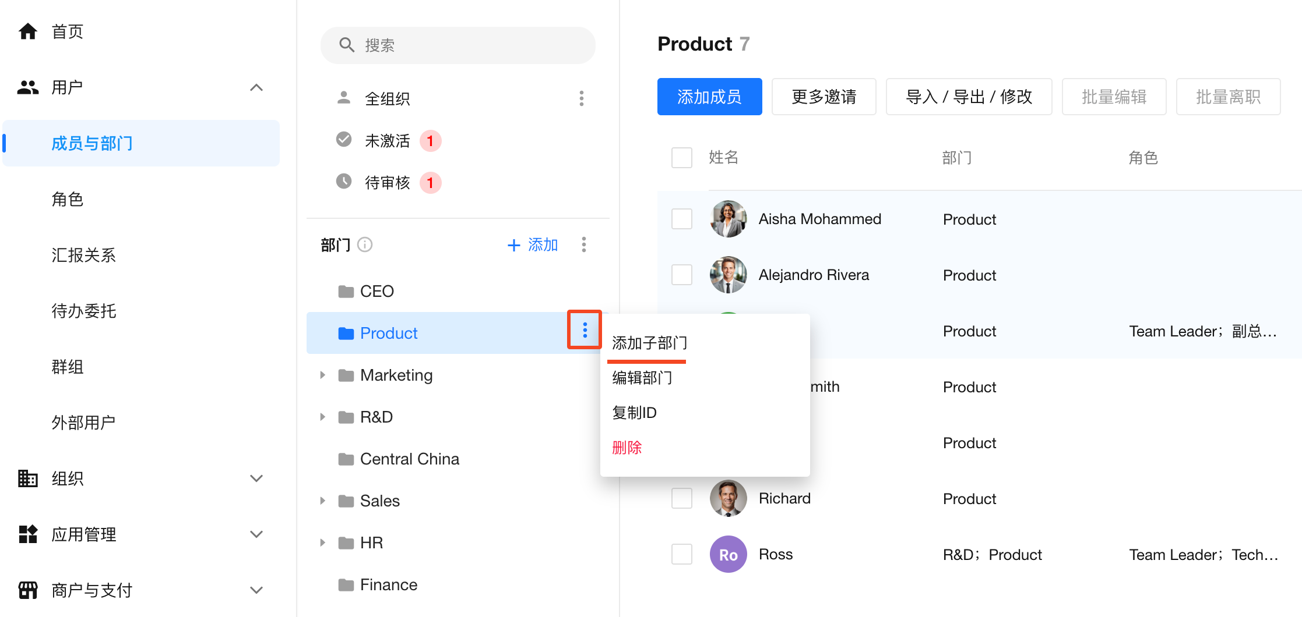This screenshot has height=617, width=1302.
Task: Expand the Marketing department tree
Action: click(322, 375)
